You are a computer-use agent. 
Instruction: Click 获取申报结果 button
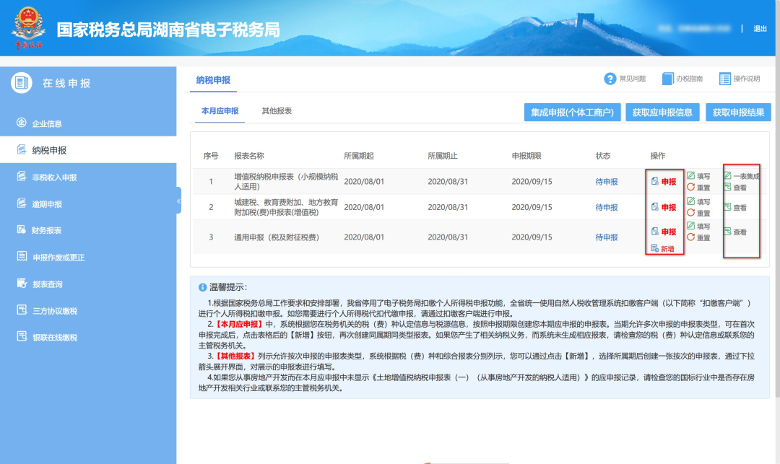pyautogui.click(x=738, y=113)
